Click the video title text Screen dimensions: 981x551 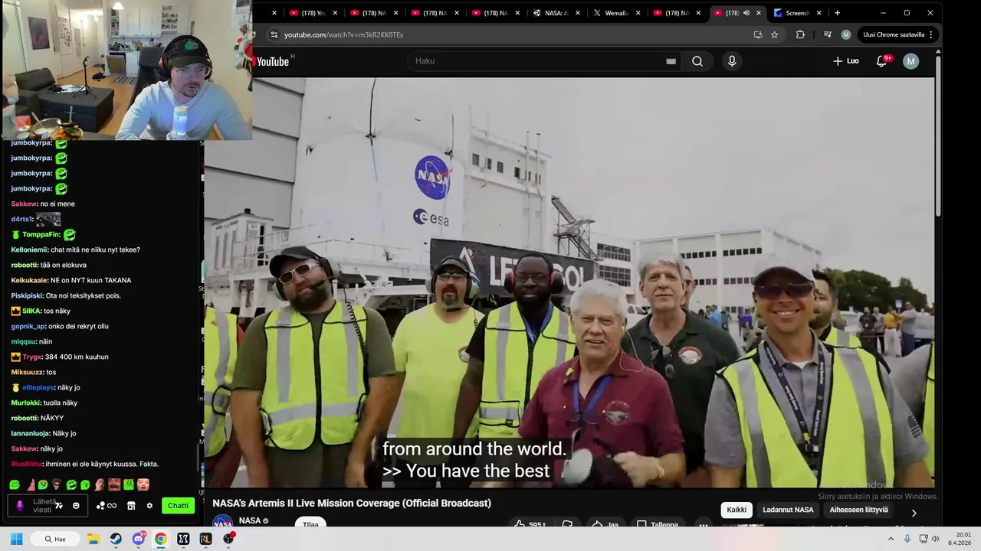(352, 503)
